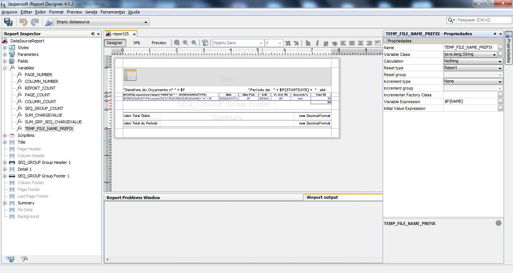Image resolution: width=513 pixels, height=273 pixels.
Task: Open the Ferramentas menu
Action: tap(113, 12)
